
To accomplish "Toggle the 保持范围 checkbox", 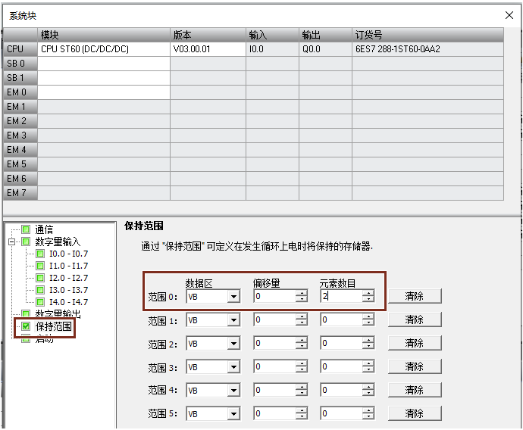I will point(26,326).
